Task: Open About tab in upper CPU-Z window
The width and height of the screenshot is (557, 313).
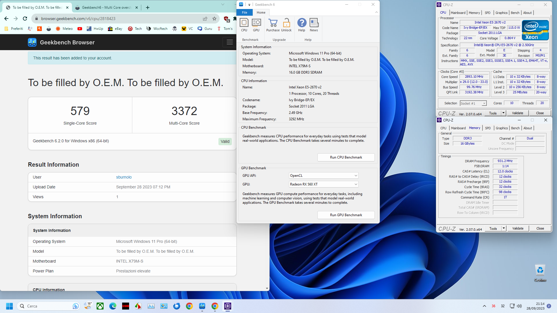Action: (527, 13)
